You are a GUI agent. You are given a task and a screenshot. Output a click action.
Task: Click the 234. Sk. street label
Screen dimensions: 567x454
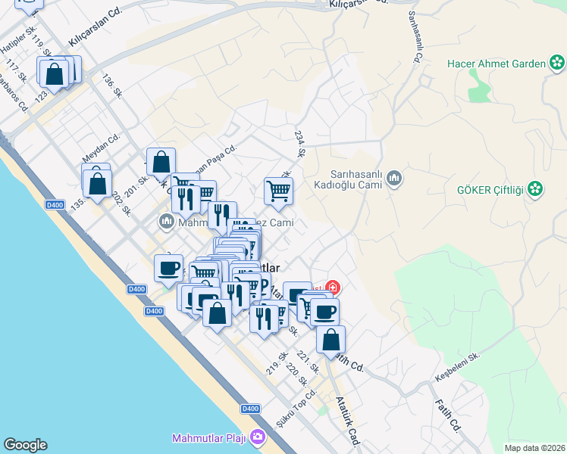[299, 144]
